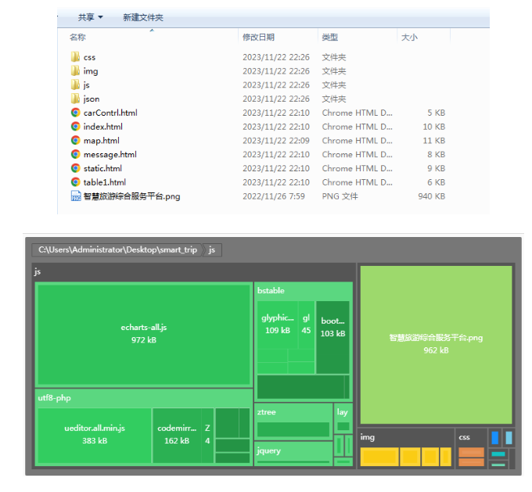The width and height of the screenshot is (532, 492).
Task: Click the jquery group header
Action: [268, 451]
